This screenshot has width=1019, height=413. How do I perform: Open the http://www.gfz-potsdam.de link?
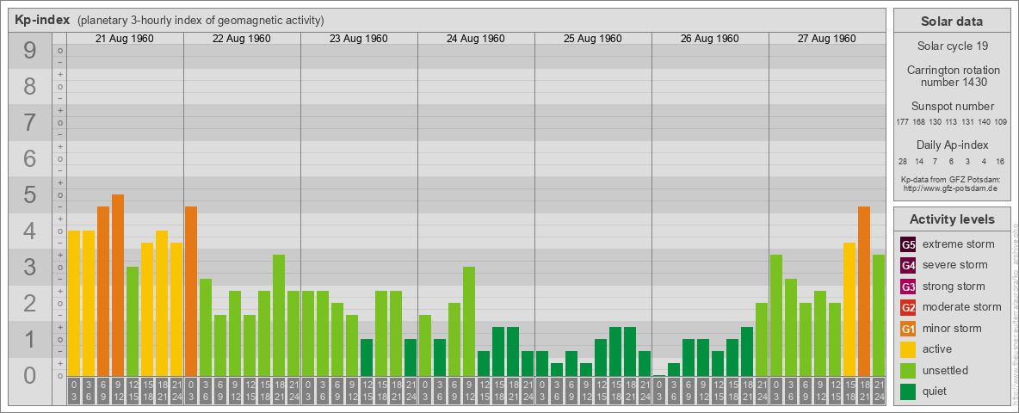pyautogui.click(x=952, y=188)
